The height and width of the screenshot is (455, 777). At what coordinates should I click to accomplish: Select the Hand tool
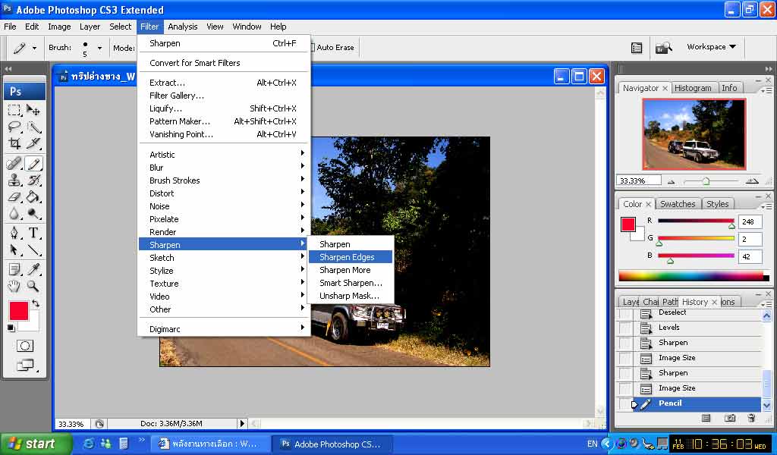coord(14,286)
